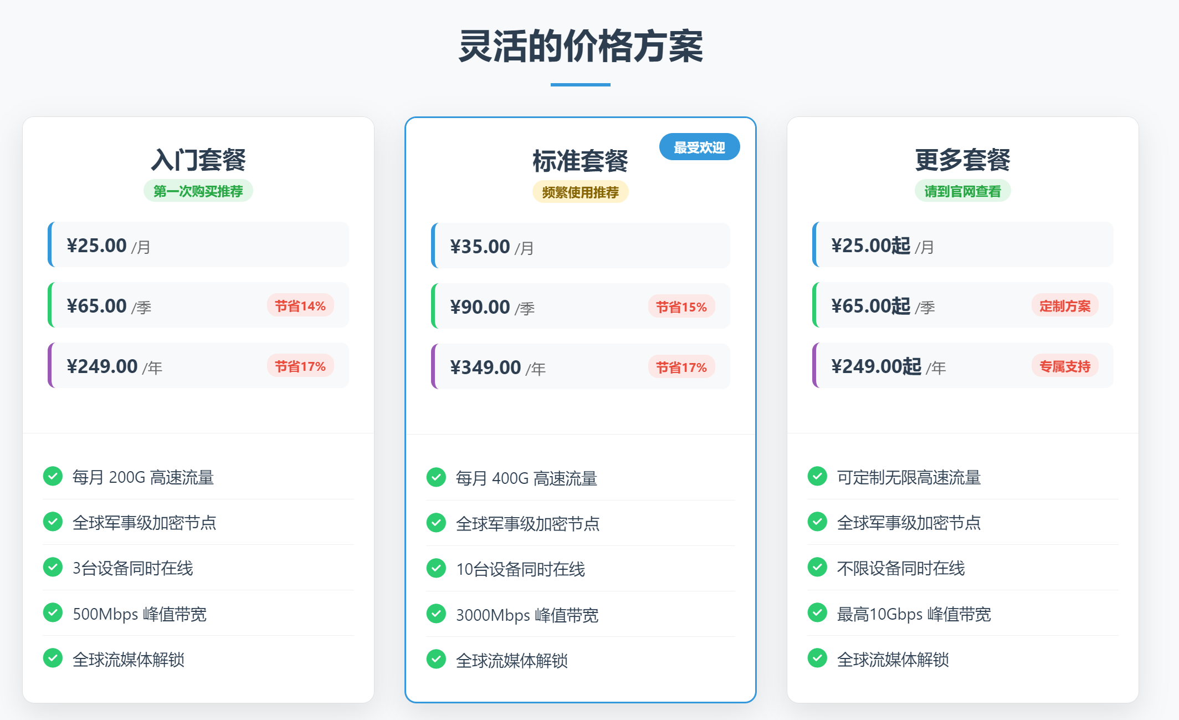Click the 频繁使用推荐 tag

580,192
